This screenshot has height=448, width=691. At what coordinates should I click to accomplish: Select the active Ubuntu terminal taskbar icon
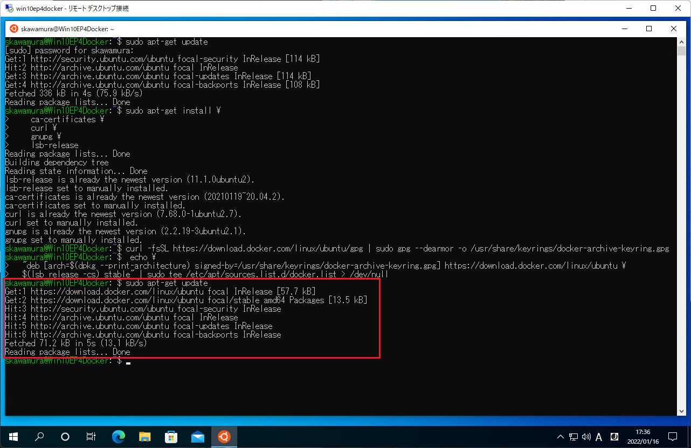224,437
